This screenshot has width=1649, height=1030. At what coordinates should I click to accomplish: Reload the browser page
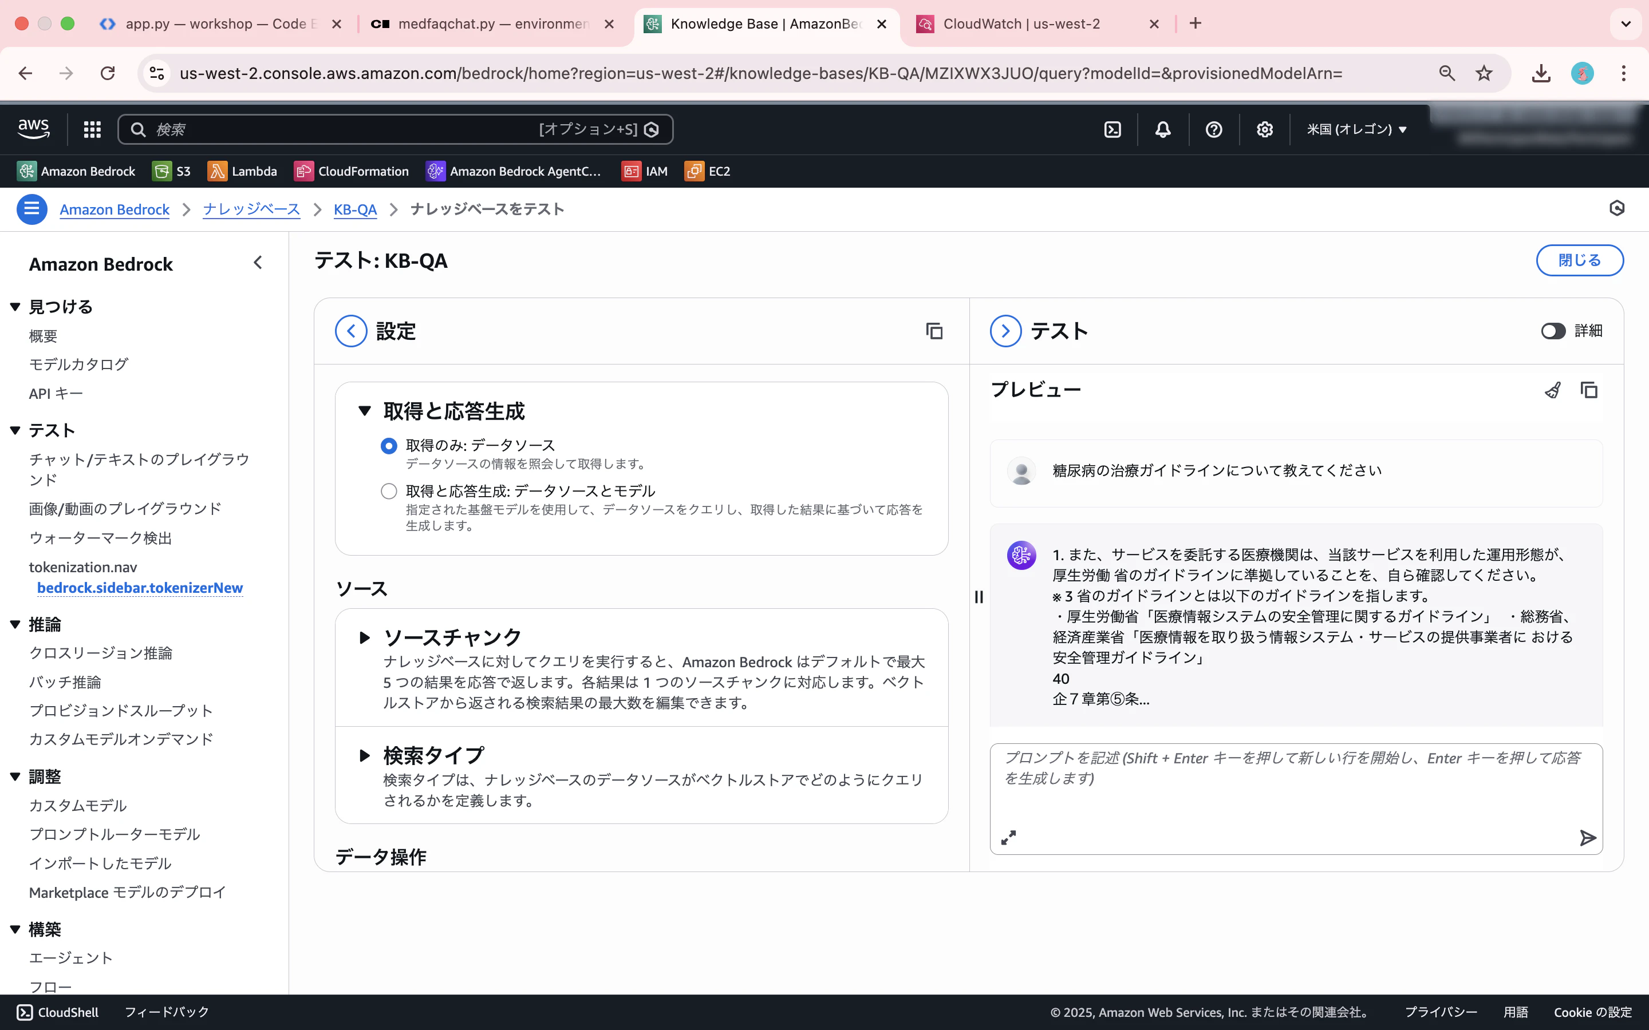tap(108, 73)
